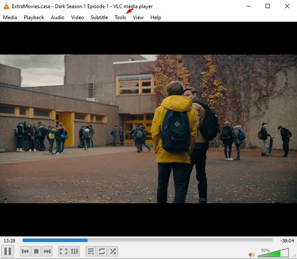
Task: Jump to previous media track
Action: (25, 251)
